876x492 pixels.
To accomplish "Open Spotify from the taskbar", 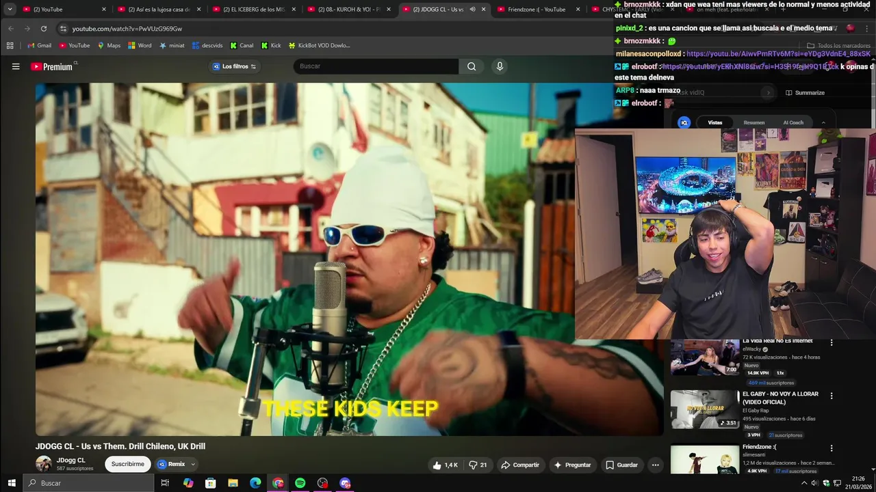I will (x=300, y=483).
